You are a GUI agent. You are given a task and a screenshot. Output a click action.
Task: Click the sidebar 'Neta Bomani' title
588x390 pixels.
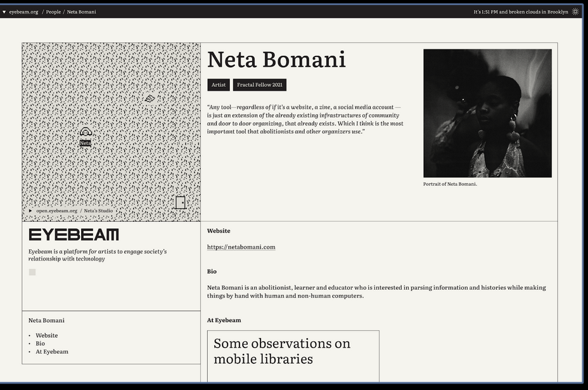(x=46, y=320)
